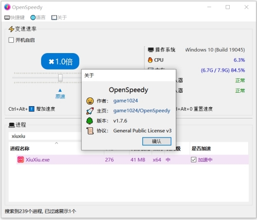257x220 pixels.
Task: Enable the 开机自启 checkbox
Action: pyautogui.click(x=11, y=40)
